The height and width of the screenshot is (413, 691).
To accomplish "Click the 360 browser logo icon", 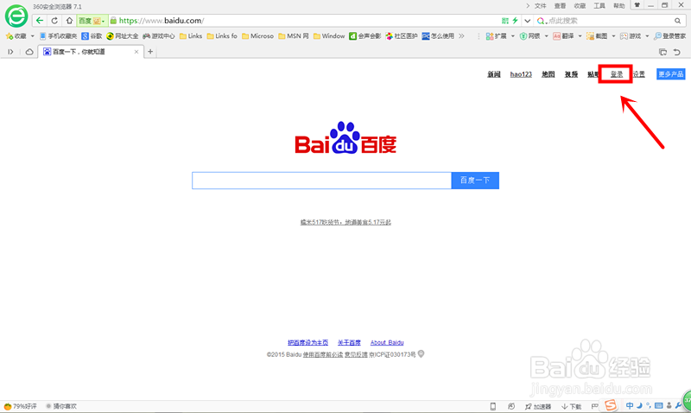I will [x=16, y=16].
